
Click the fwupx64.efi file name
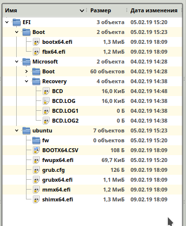pos(58,160)
